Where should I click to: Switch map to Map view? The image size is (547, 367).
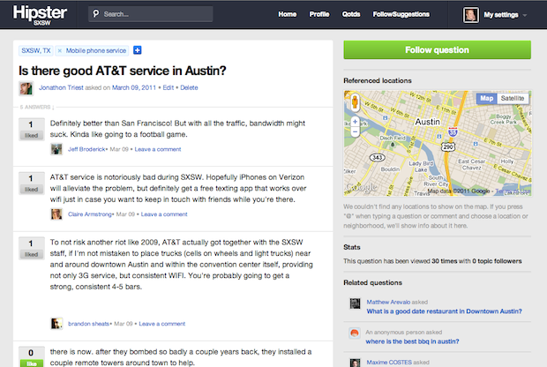coord(487,99)
